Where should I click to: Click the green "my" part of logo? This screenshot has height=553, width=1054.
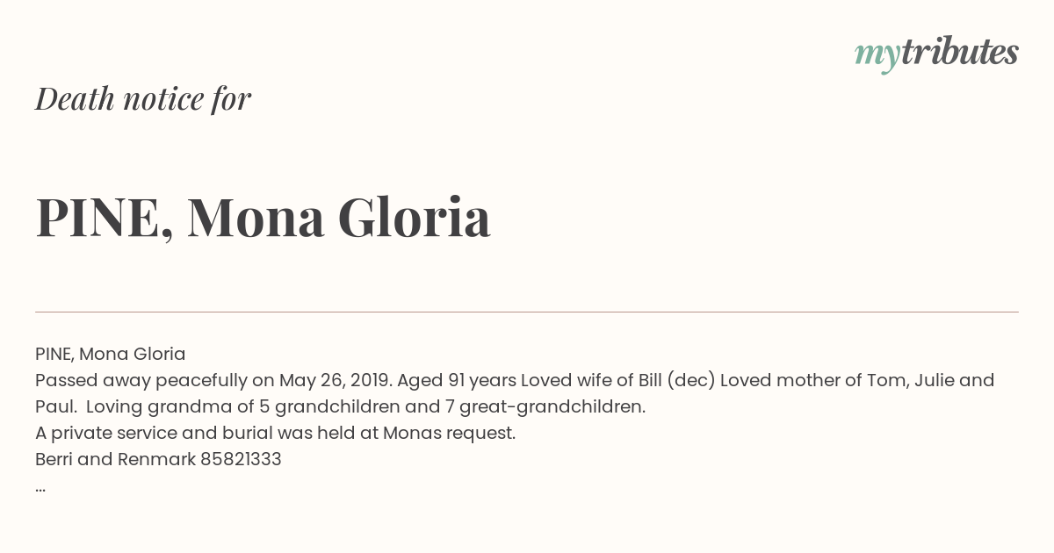coord(877,57)
